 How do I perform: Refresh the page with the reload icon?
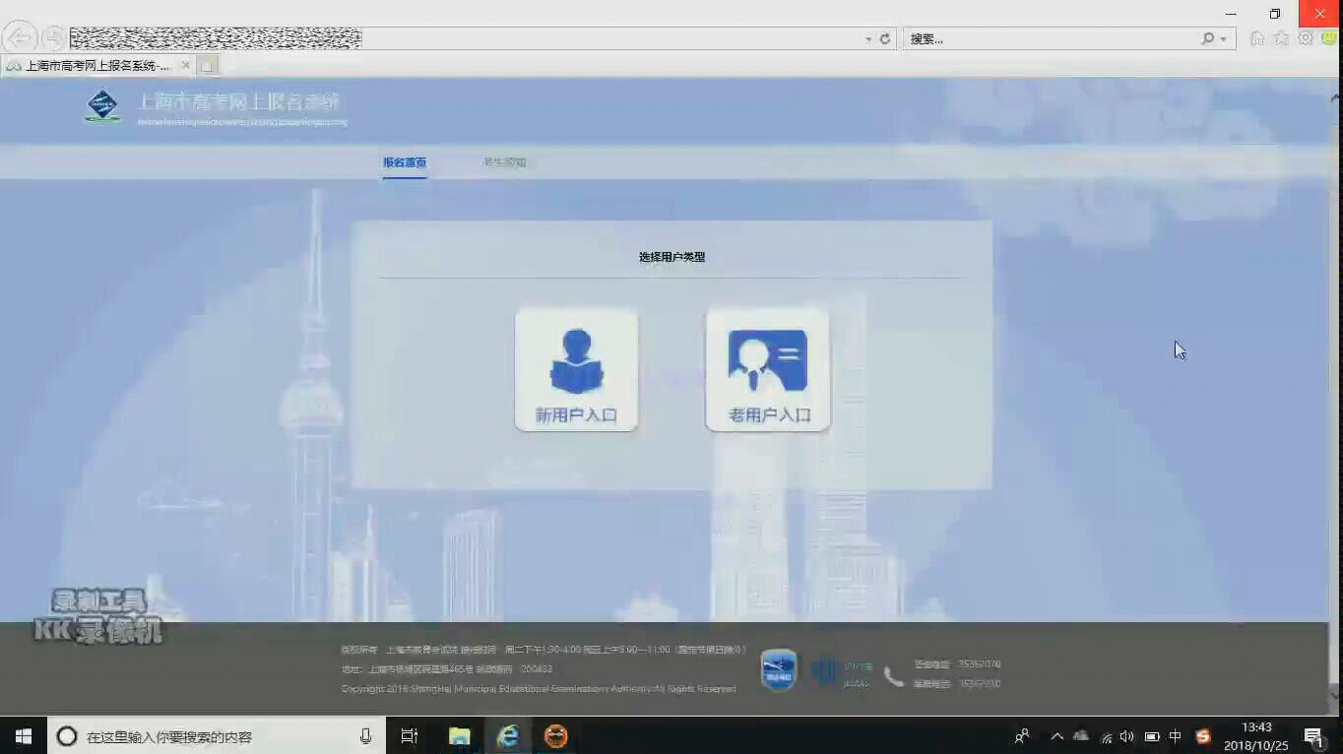tap(885, 39)
